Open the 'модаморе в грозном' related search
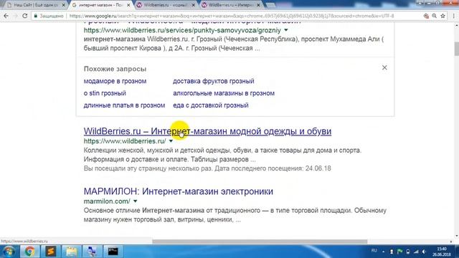 click(x=115, y=81)
